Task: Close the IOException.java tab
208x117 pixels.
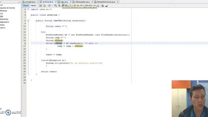Action: tap(92, 2)
